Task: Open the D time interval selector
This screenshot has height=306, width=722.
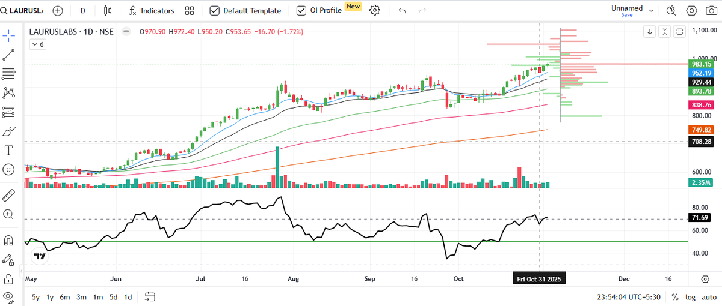Action: [x=82, y=11]
